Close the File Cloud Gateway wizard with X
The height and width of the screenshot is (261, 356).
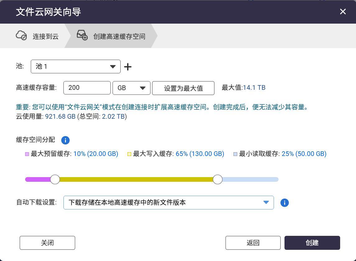(x=343, y=12)
